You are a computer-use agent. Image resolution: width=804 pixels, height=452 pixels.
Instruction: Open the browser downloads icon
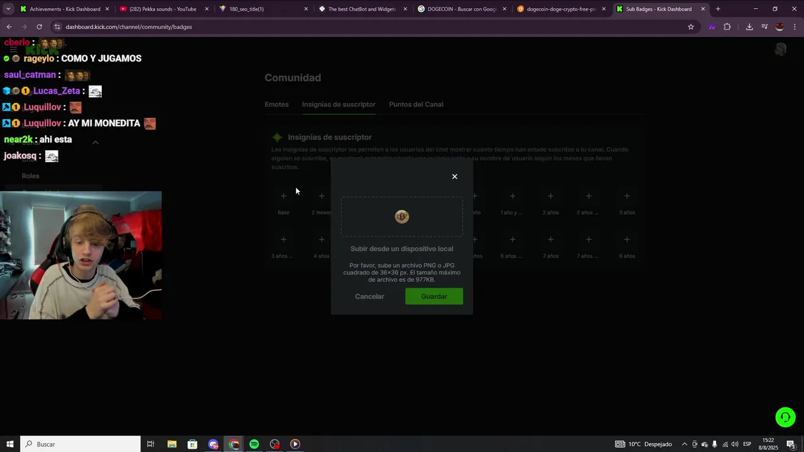pos(749,27)
